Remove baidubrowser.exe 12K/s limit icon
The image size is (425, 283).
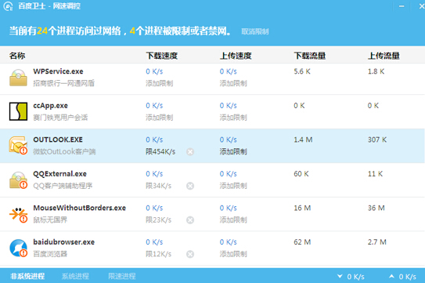(x=190, y=254)
